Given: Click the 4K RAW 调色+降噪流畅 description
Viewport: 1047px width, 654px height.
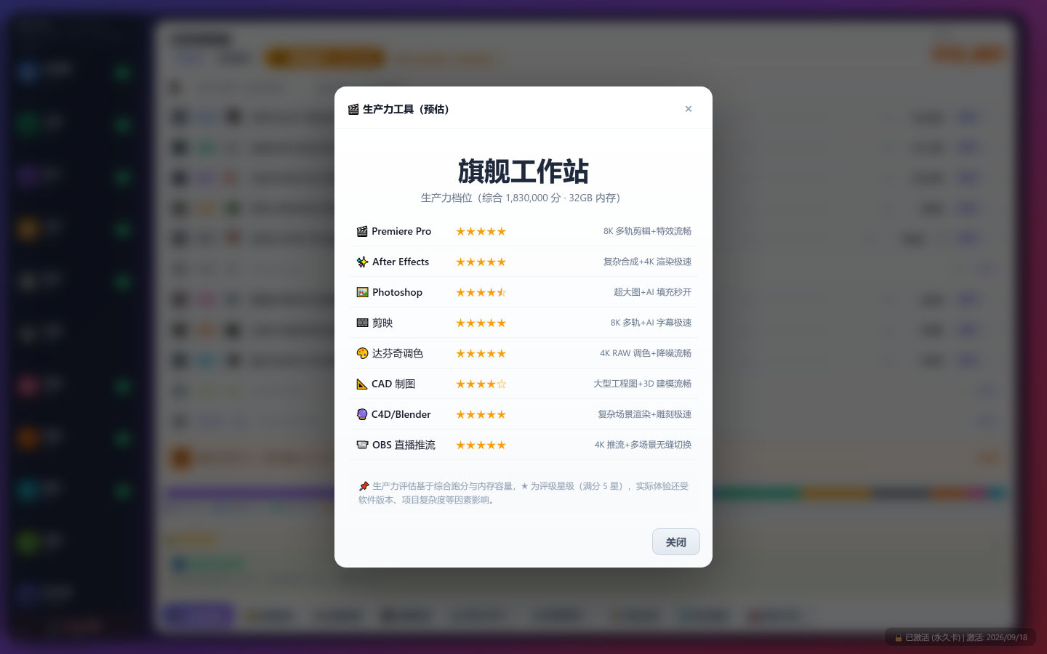Looking at the screenshot, I should 646,353.
